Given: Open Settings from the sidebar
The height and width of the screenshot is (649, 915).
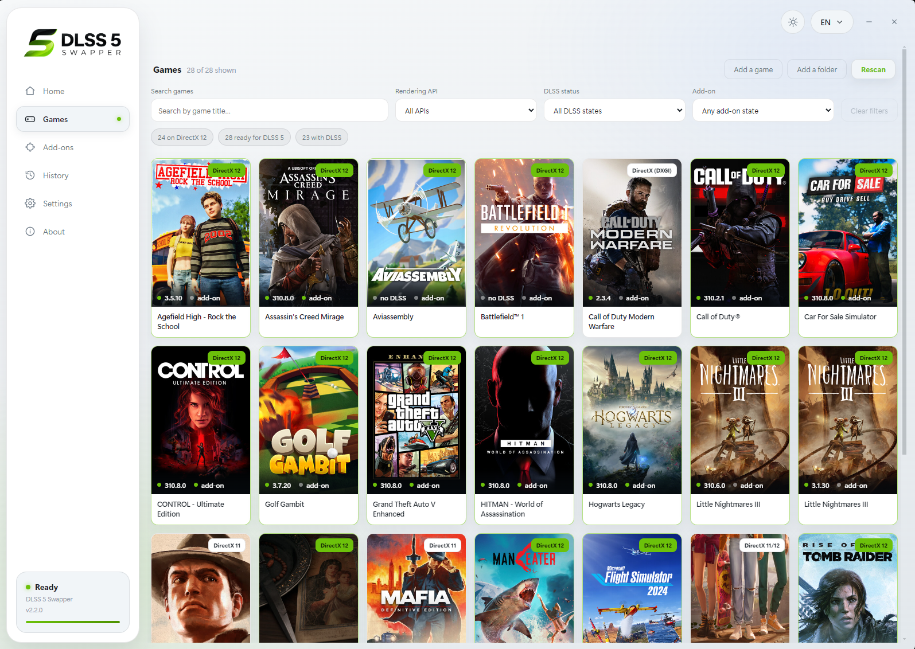Looking at the screenshot, I should (x=73, y=204).
